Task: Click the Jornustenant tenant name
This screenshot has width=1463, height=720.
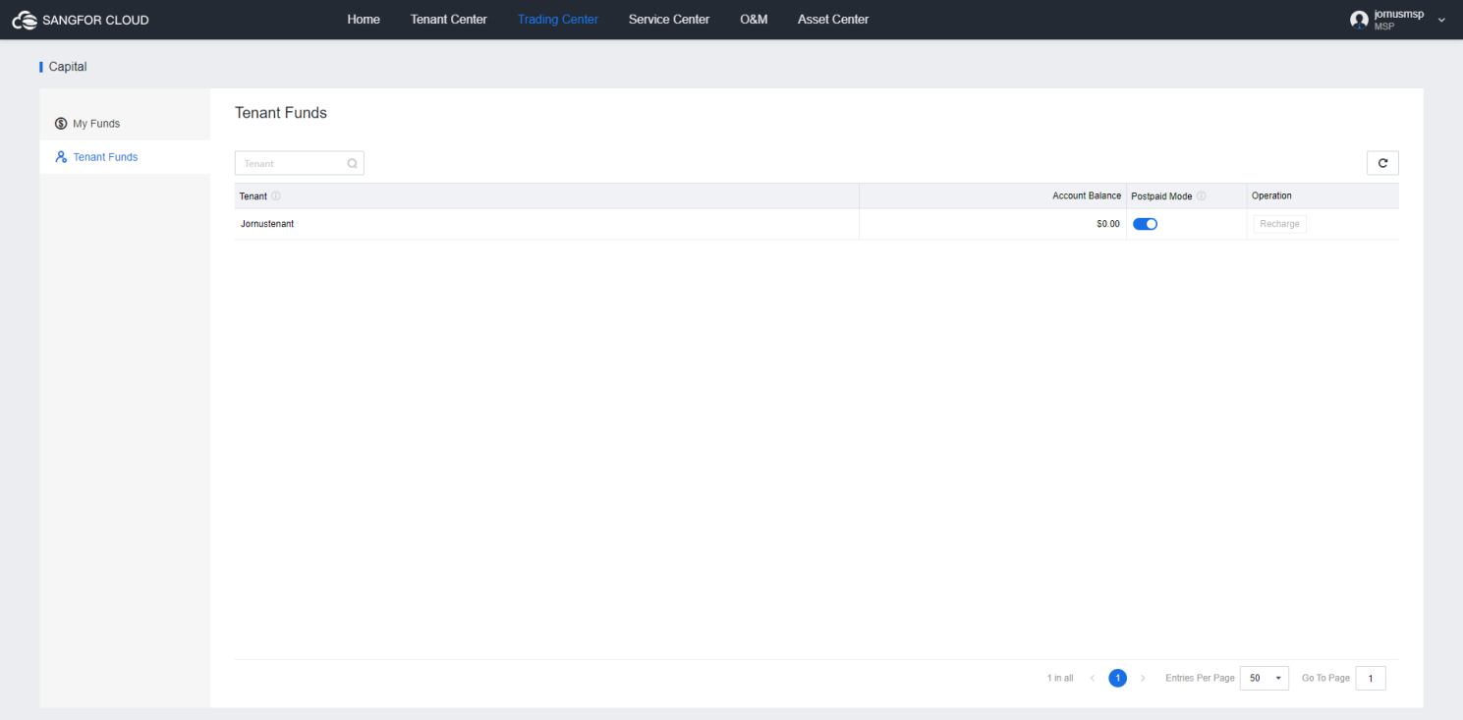Action: click(267, 224)
